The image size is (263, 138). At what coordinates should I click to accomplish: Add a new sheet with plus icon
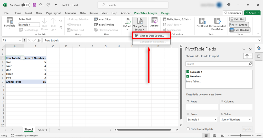[x=59, y=130]
